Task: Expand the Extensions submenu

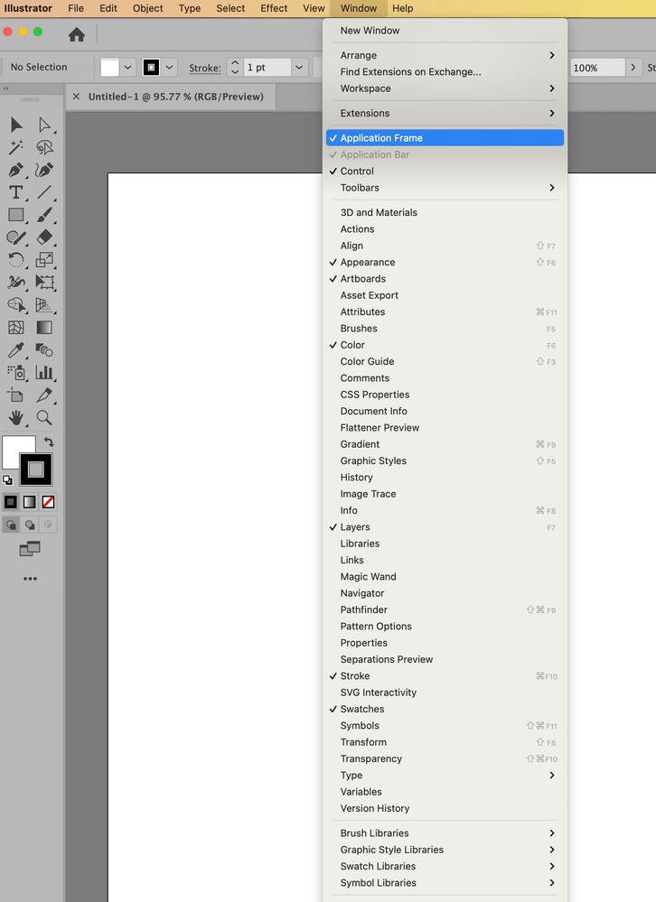Action: (445, 113)
